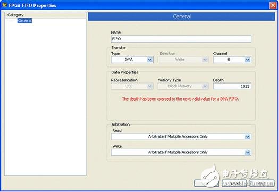Click the Help button
This screenshot has width=279, height=192.
(261, 183)
